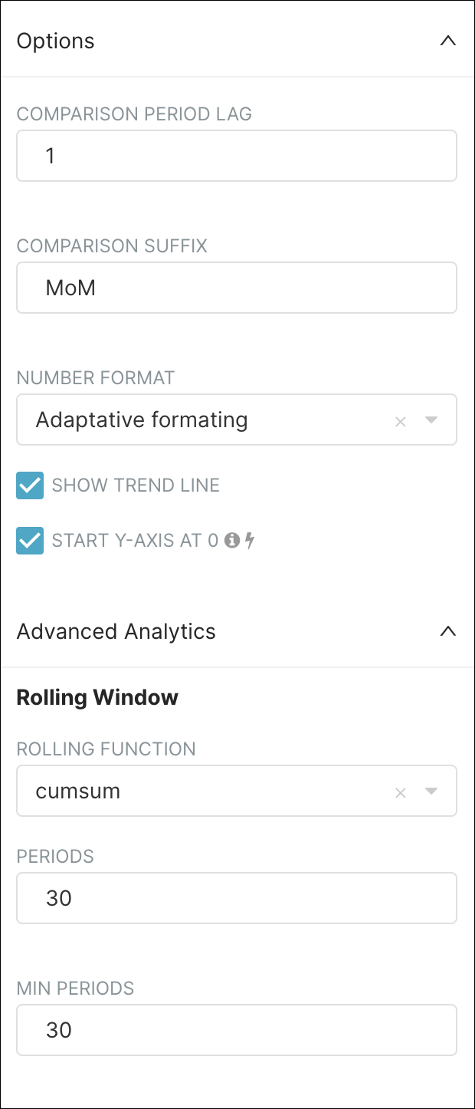Image resolution: width=475 pixels, height=1109 pixels.
Task: Click the Advanced Analytics section header
Action: pos(116,631)
